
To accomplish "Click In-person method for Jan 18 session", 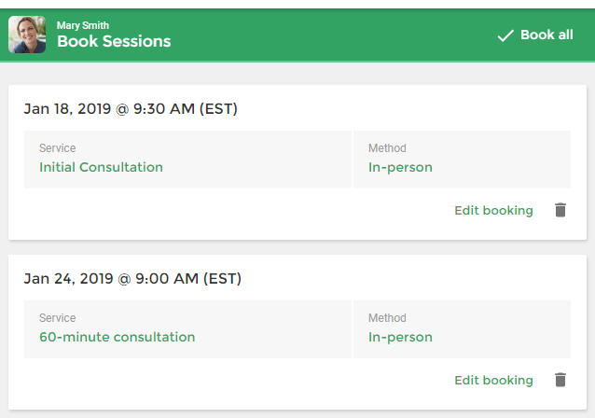I will click(x=400, y=167).
